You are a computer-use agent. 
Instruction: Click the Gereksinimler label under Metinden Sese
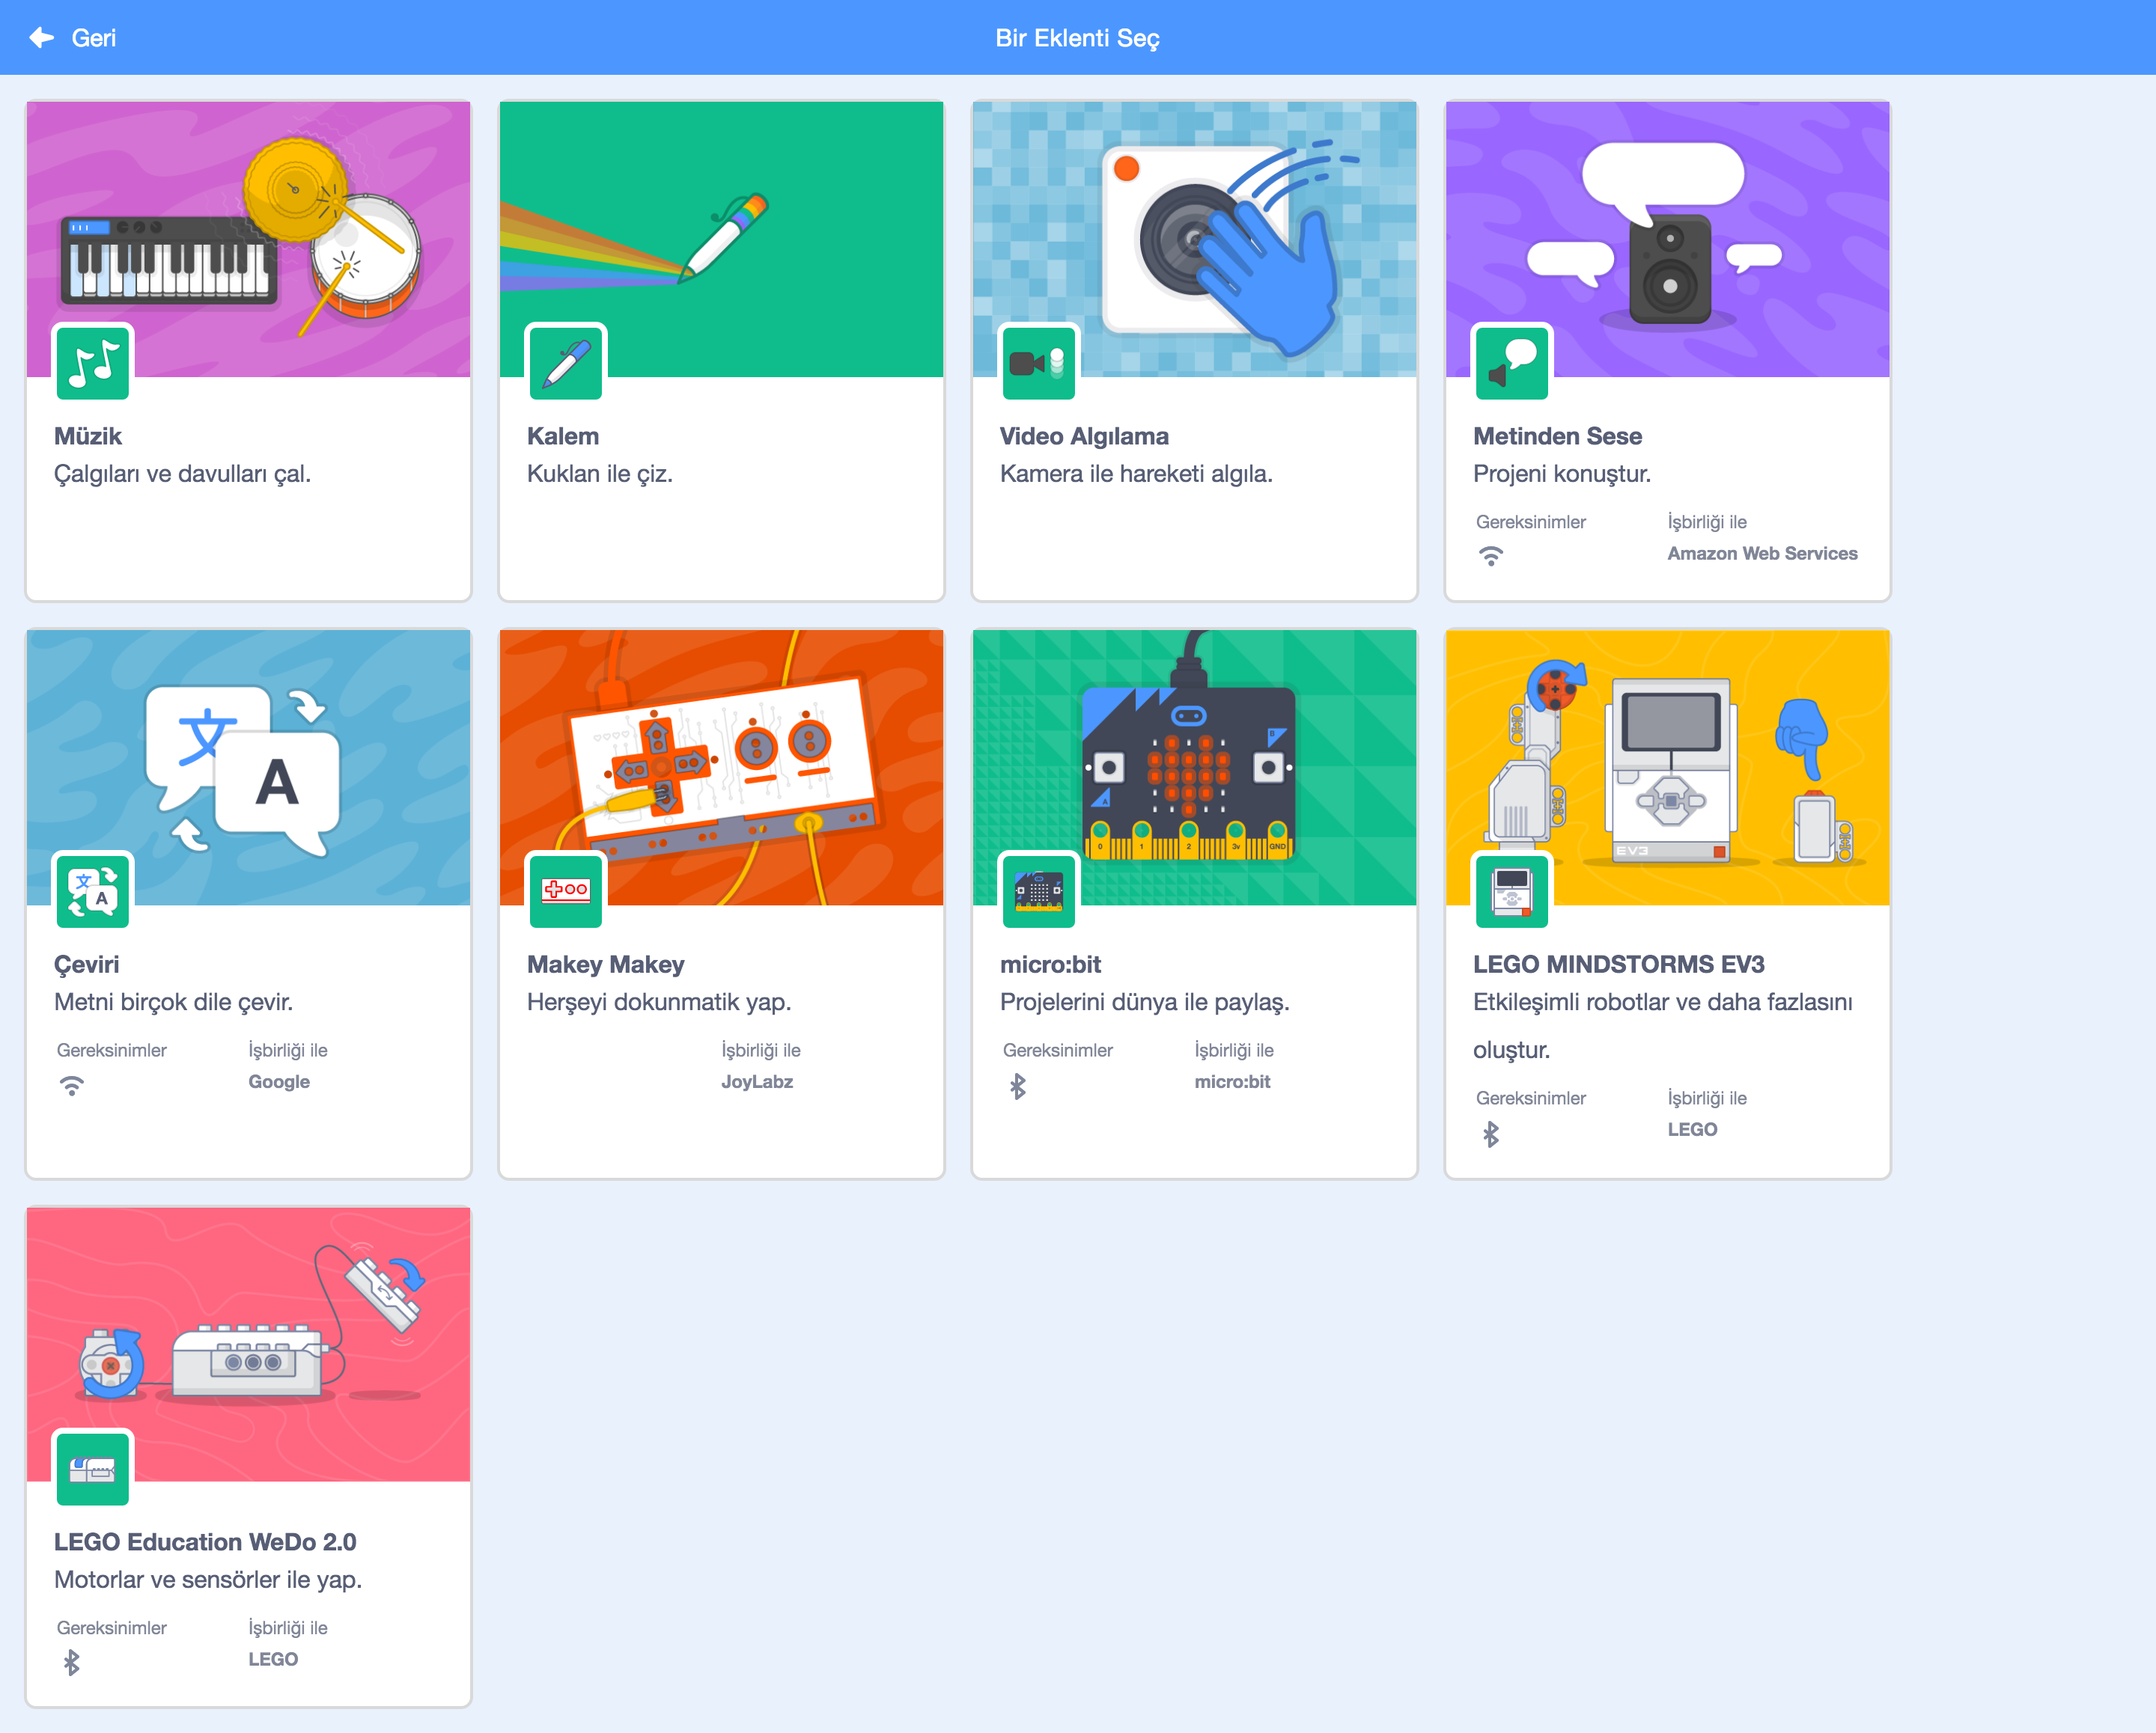tap(1531, 522)
